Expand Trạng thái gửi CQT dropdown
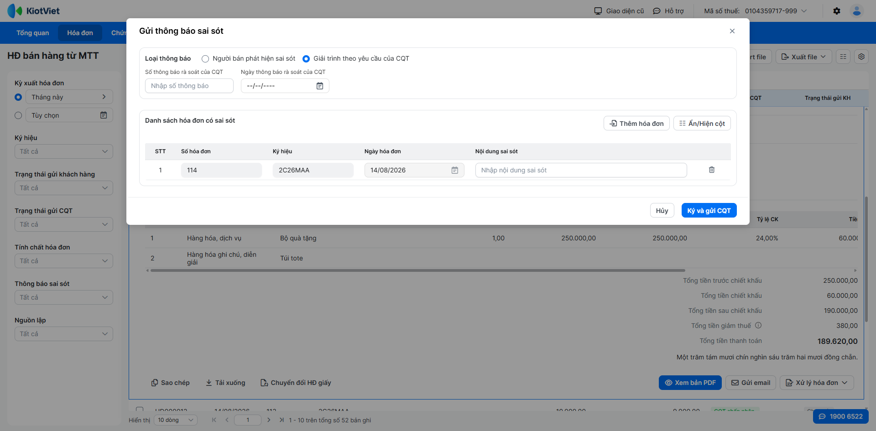This screenshot has width=876, height=431. tap(64, 224)
